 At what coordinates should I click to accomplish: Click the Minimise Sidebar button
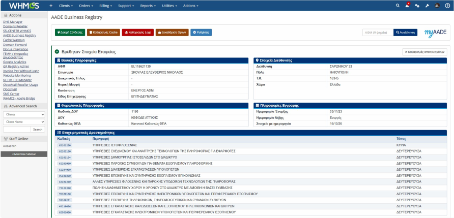click(x=24, y=154)
